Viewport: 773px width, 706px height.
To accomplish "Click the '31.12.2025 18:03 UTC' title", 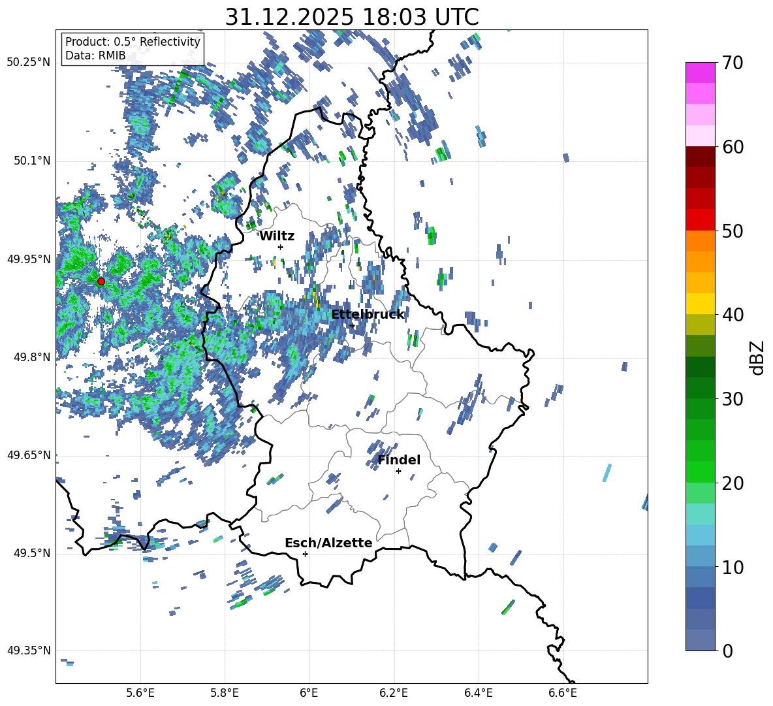I will (352, 17).
